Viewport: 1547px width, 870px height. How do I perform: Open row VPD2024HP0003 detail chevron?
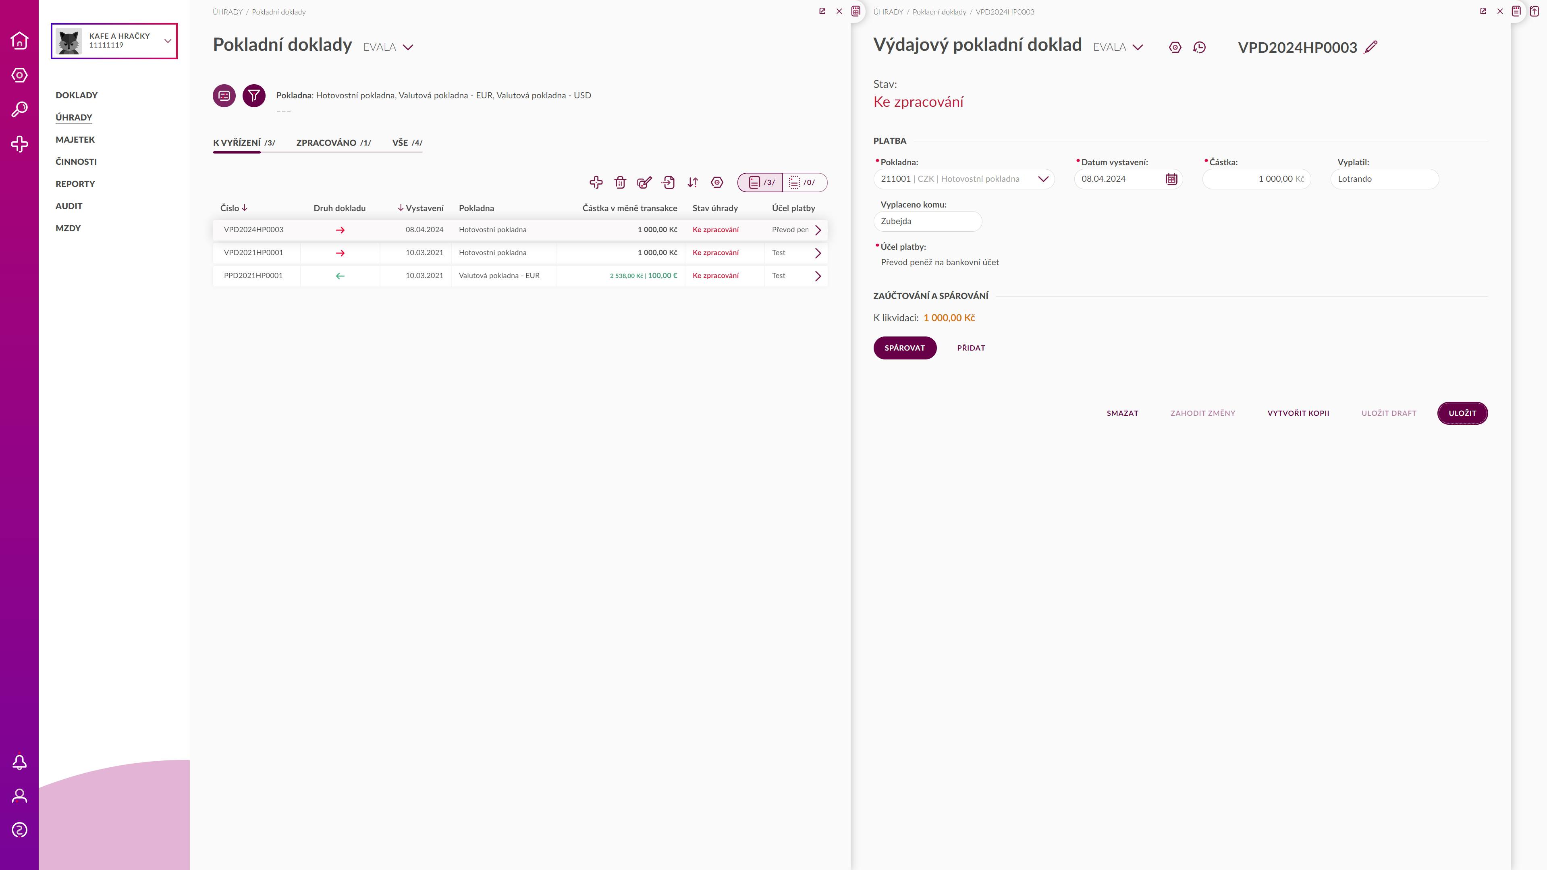pos(817,230)
